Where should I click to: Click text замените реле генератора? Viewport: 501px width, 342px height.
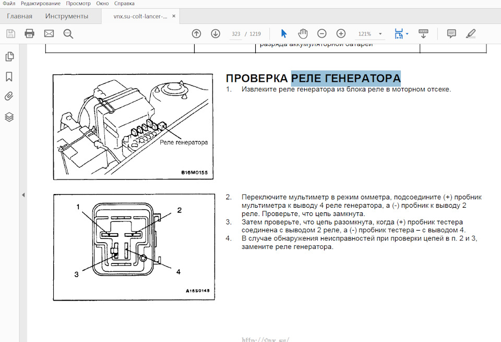coord(287,247)
